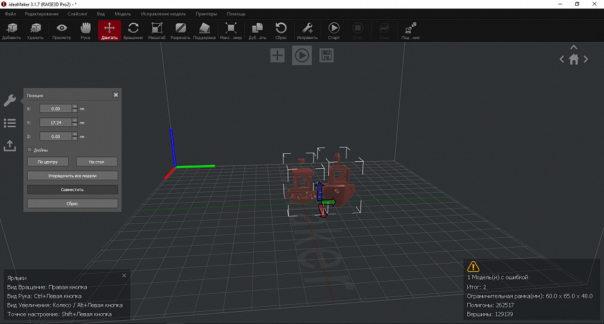Click the right arrow beside home view

tap(585, 59)
